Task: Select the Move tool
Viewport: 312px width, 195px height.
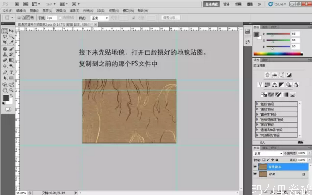Action: click(11, 31)
